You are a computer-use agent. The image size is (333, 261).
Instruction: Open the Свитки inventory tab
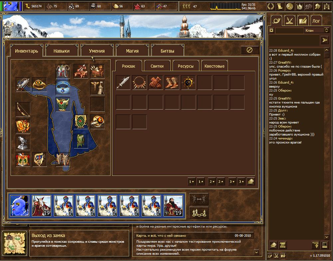tap(157, 66)
